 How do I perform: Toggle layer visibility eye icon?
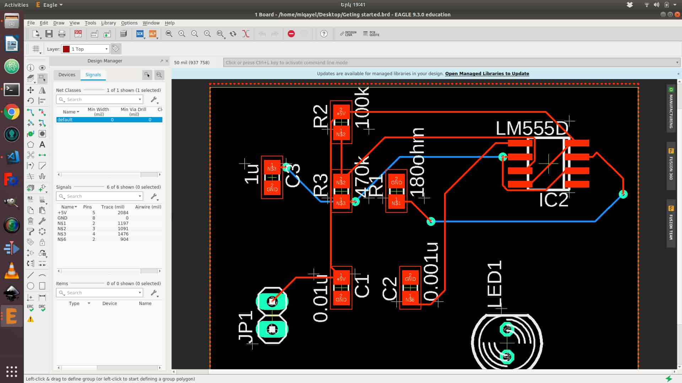point(42,68)
